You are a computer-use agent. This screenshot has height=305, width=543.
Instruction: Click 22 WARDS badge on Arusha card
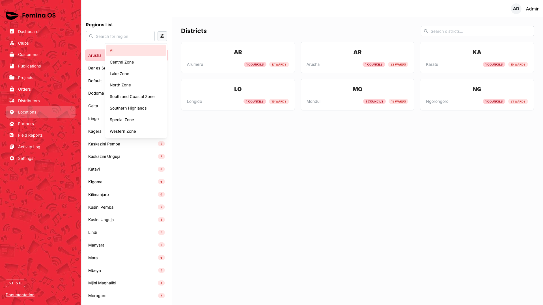point(398,64)
